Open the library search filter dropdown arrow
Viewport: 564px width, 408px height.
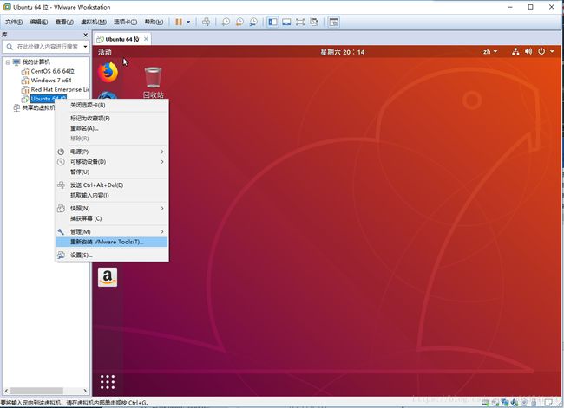[85, 46]
